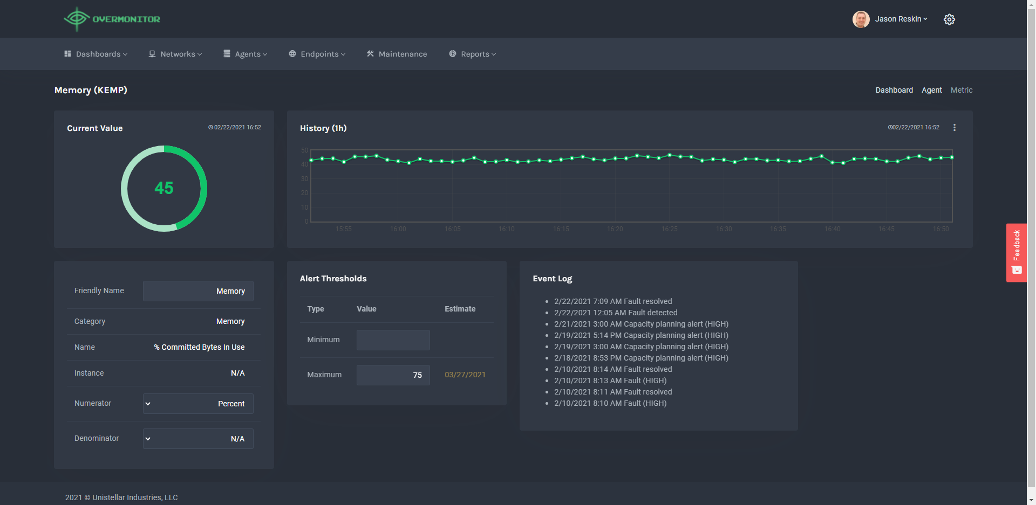
Task: Click the Reports icon in the navigation
Action: pos(453,53)
